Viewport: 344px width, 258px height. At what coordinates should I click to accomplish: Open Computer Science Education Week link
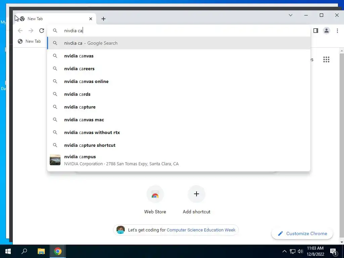[201, 230]
